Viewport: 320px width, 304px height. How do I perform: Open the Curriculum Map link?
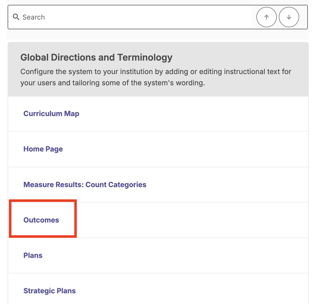[x=51, y=114]
